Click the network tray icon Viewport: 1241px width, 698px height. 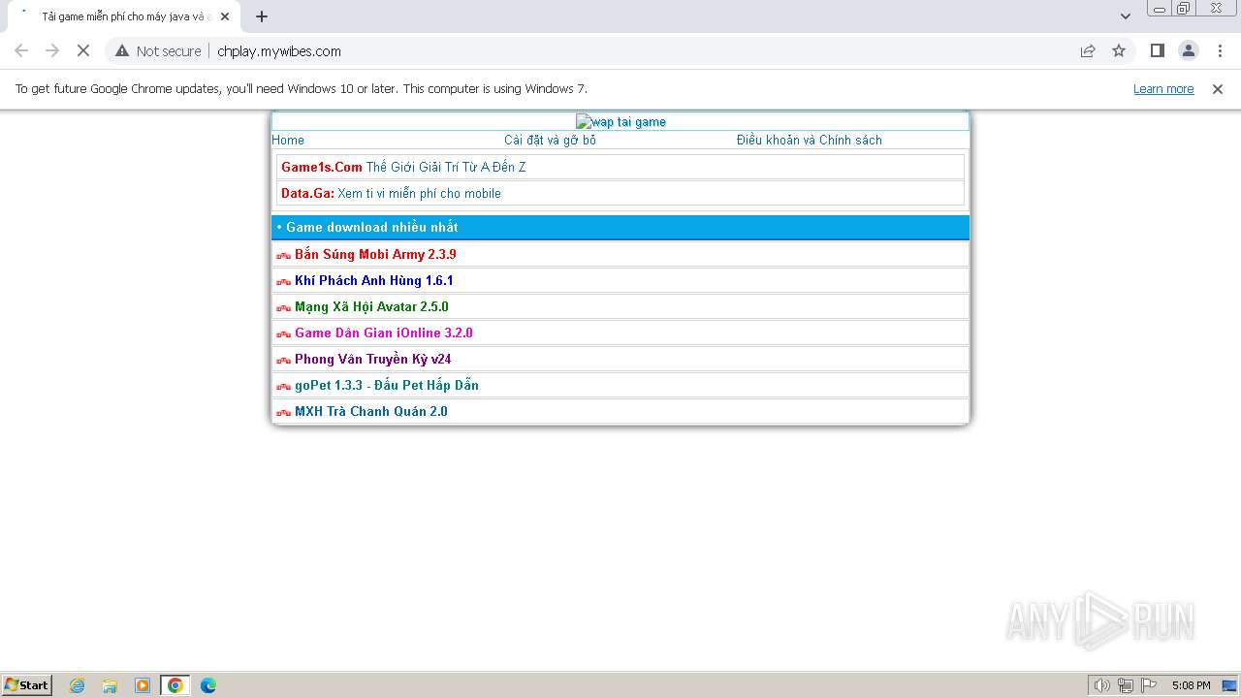pyautogui.click(x=1126, y=685)
